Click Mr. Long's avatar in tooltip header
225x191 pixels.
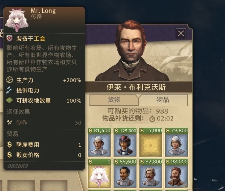click(17, 20)
